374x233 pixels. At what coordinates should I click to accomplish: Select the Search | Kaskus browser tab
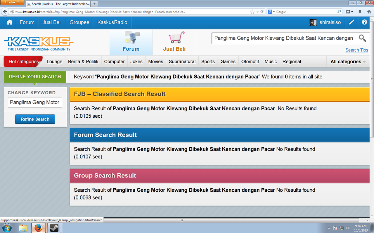coord(58,4)
